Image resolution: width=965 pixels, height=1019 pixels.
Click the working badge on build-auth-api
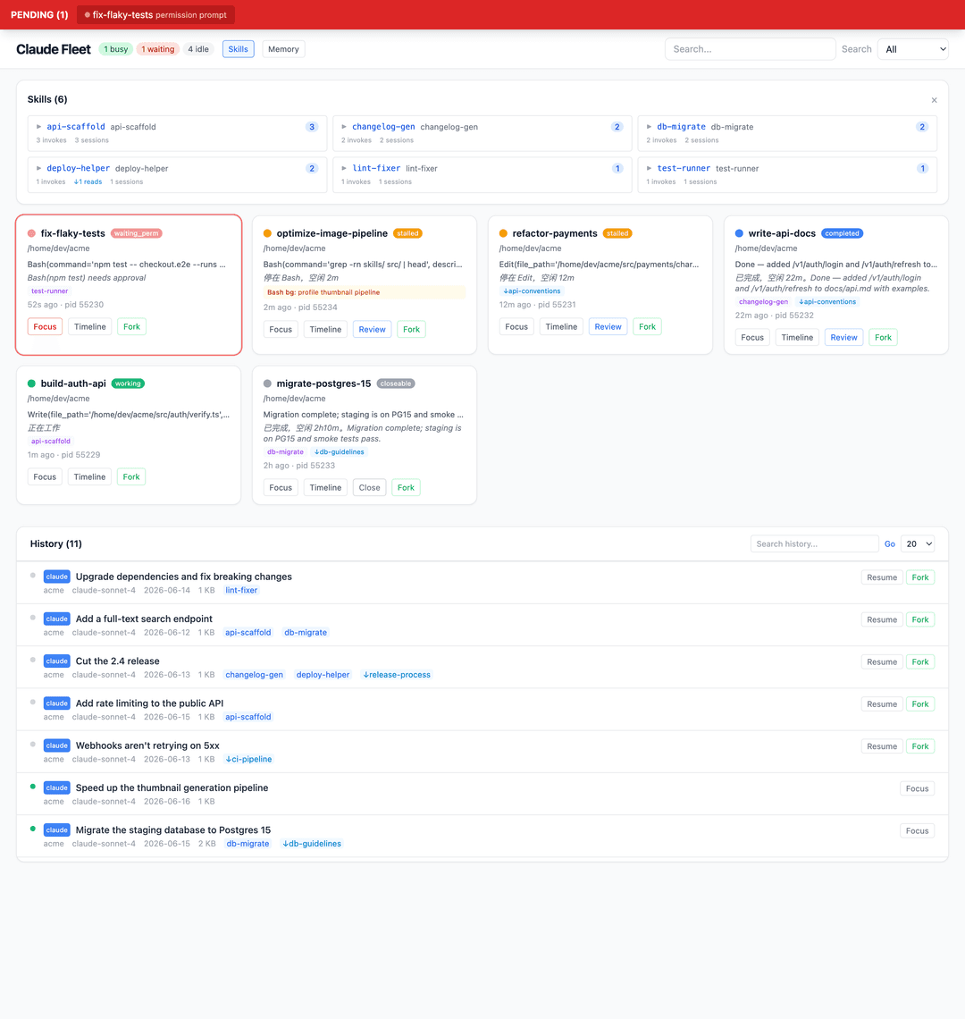pos(128,383)
